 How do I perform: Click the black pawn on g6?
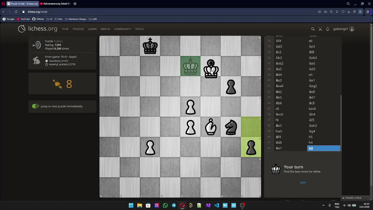[231, 86]
